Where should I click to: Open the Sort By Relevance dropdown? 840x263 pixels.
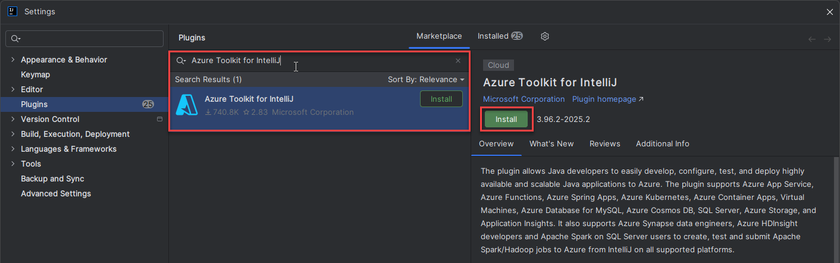point(425,80)
